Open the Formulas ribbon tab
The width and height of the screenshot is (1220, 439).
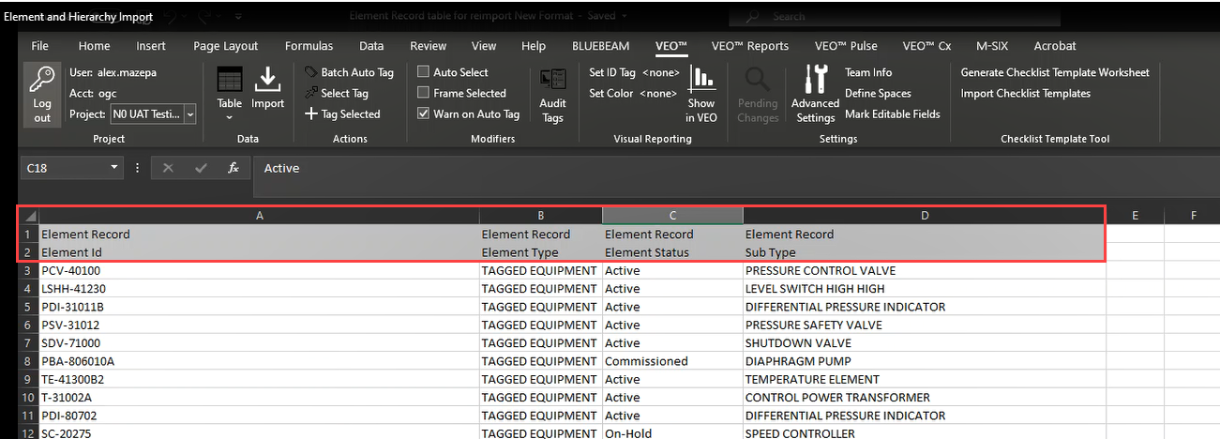click(309, 46)
